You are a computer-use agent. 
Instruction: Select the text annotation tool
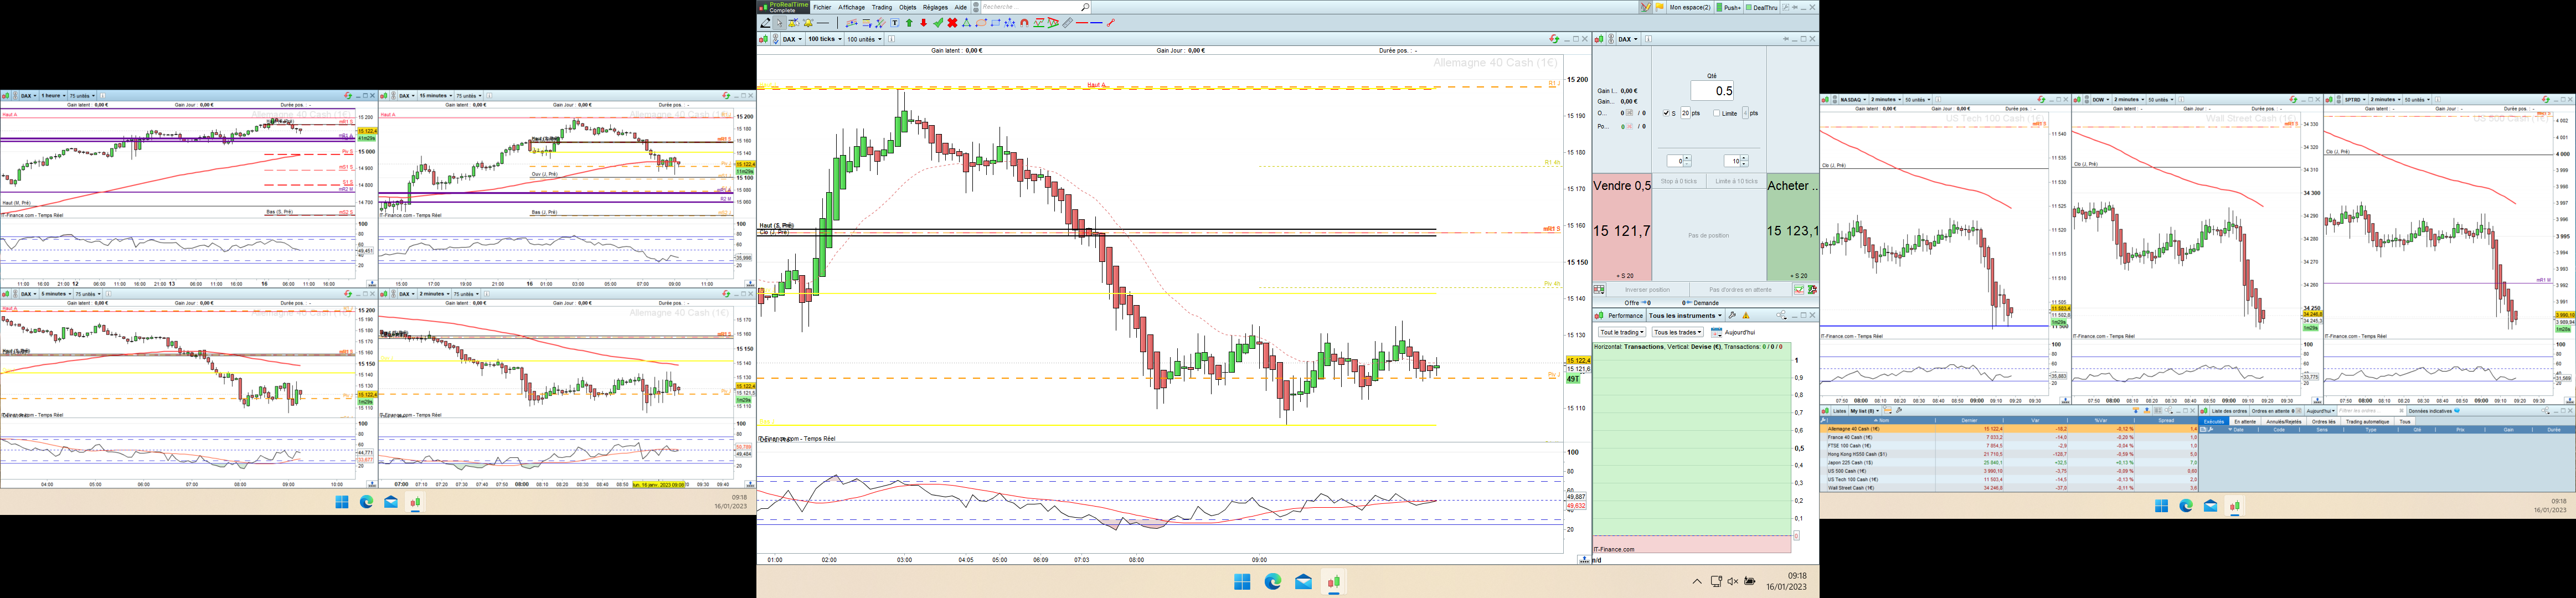coord(895,23)
